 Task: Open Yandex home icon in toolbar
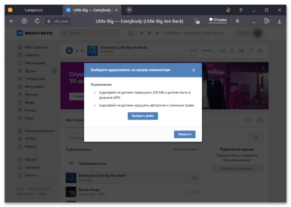click(24, 21)
